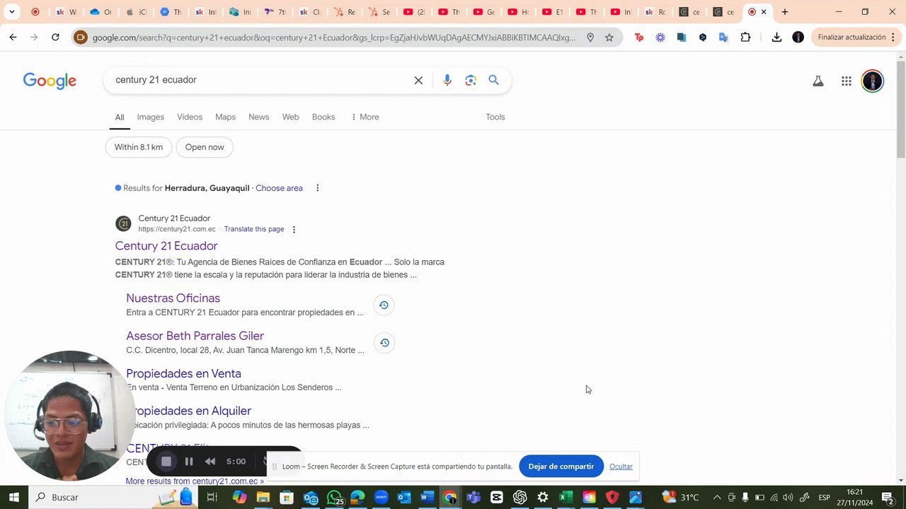This screenshot has width=906, height=509.
Task: Open Asesor Beth Parrales Giler sitelink
Action: 195,336
